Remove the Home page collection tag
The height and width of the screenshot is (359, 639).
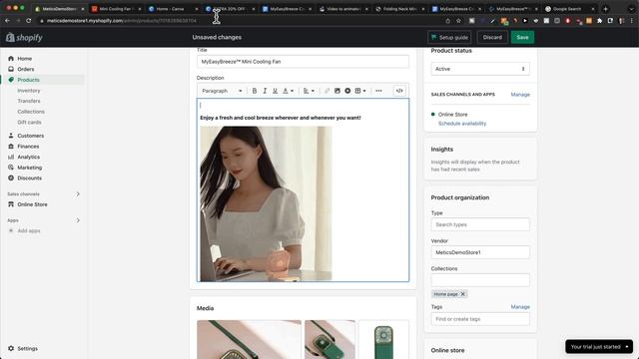coord(462,294)
